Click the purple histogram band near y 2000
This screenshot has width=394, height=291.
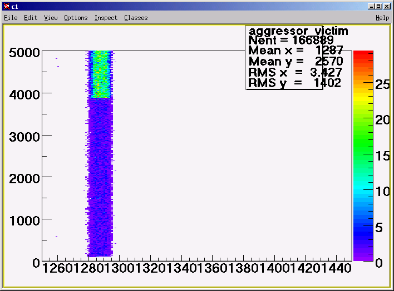tap(101, 177)
